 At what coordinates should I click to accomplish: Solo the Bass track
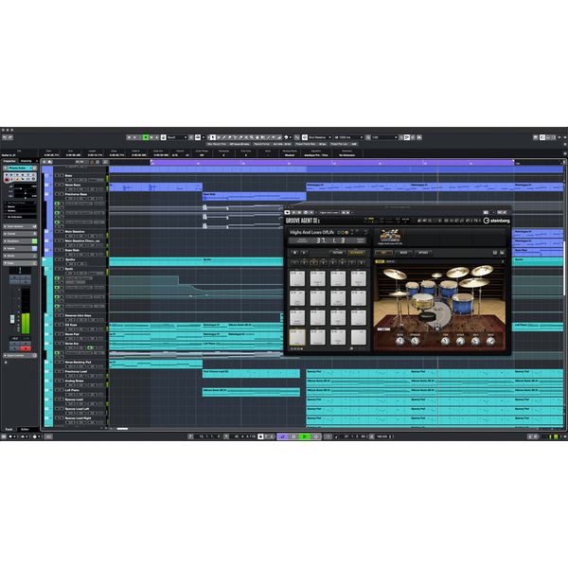62,175
